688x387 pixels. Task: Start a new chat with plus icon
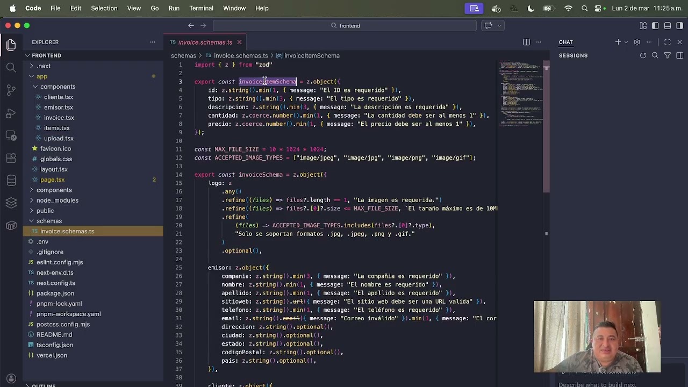click(618, 42)
